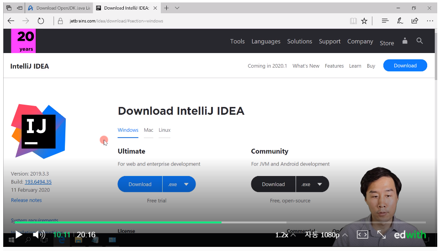Change 1.2x playback speed
440x251 pixels.
pos(285,235)
